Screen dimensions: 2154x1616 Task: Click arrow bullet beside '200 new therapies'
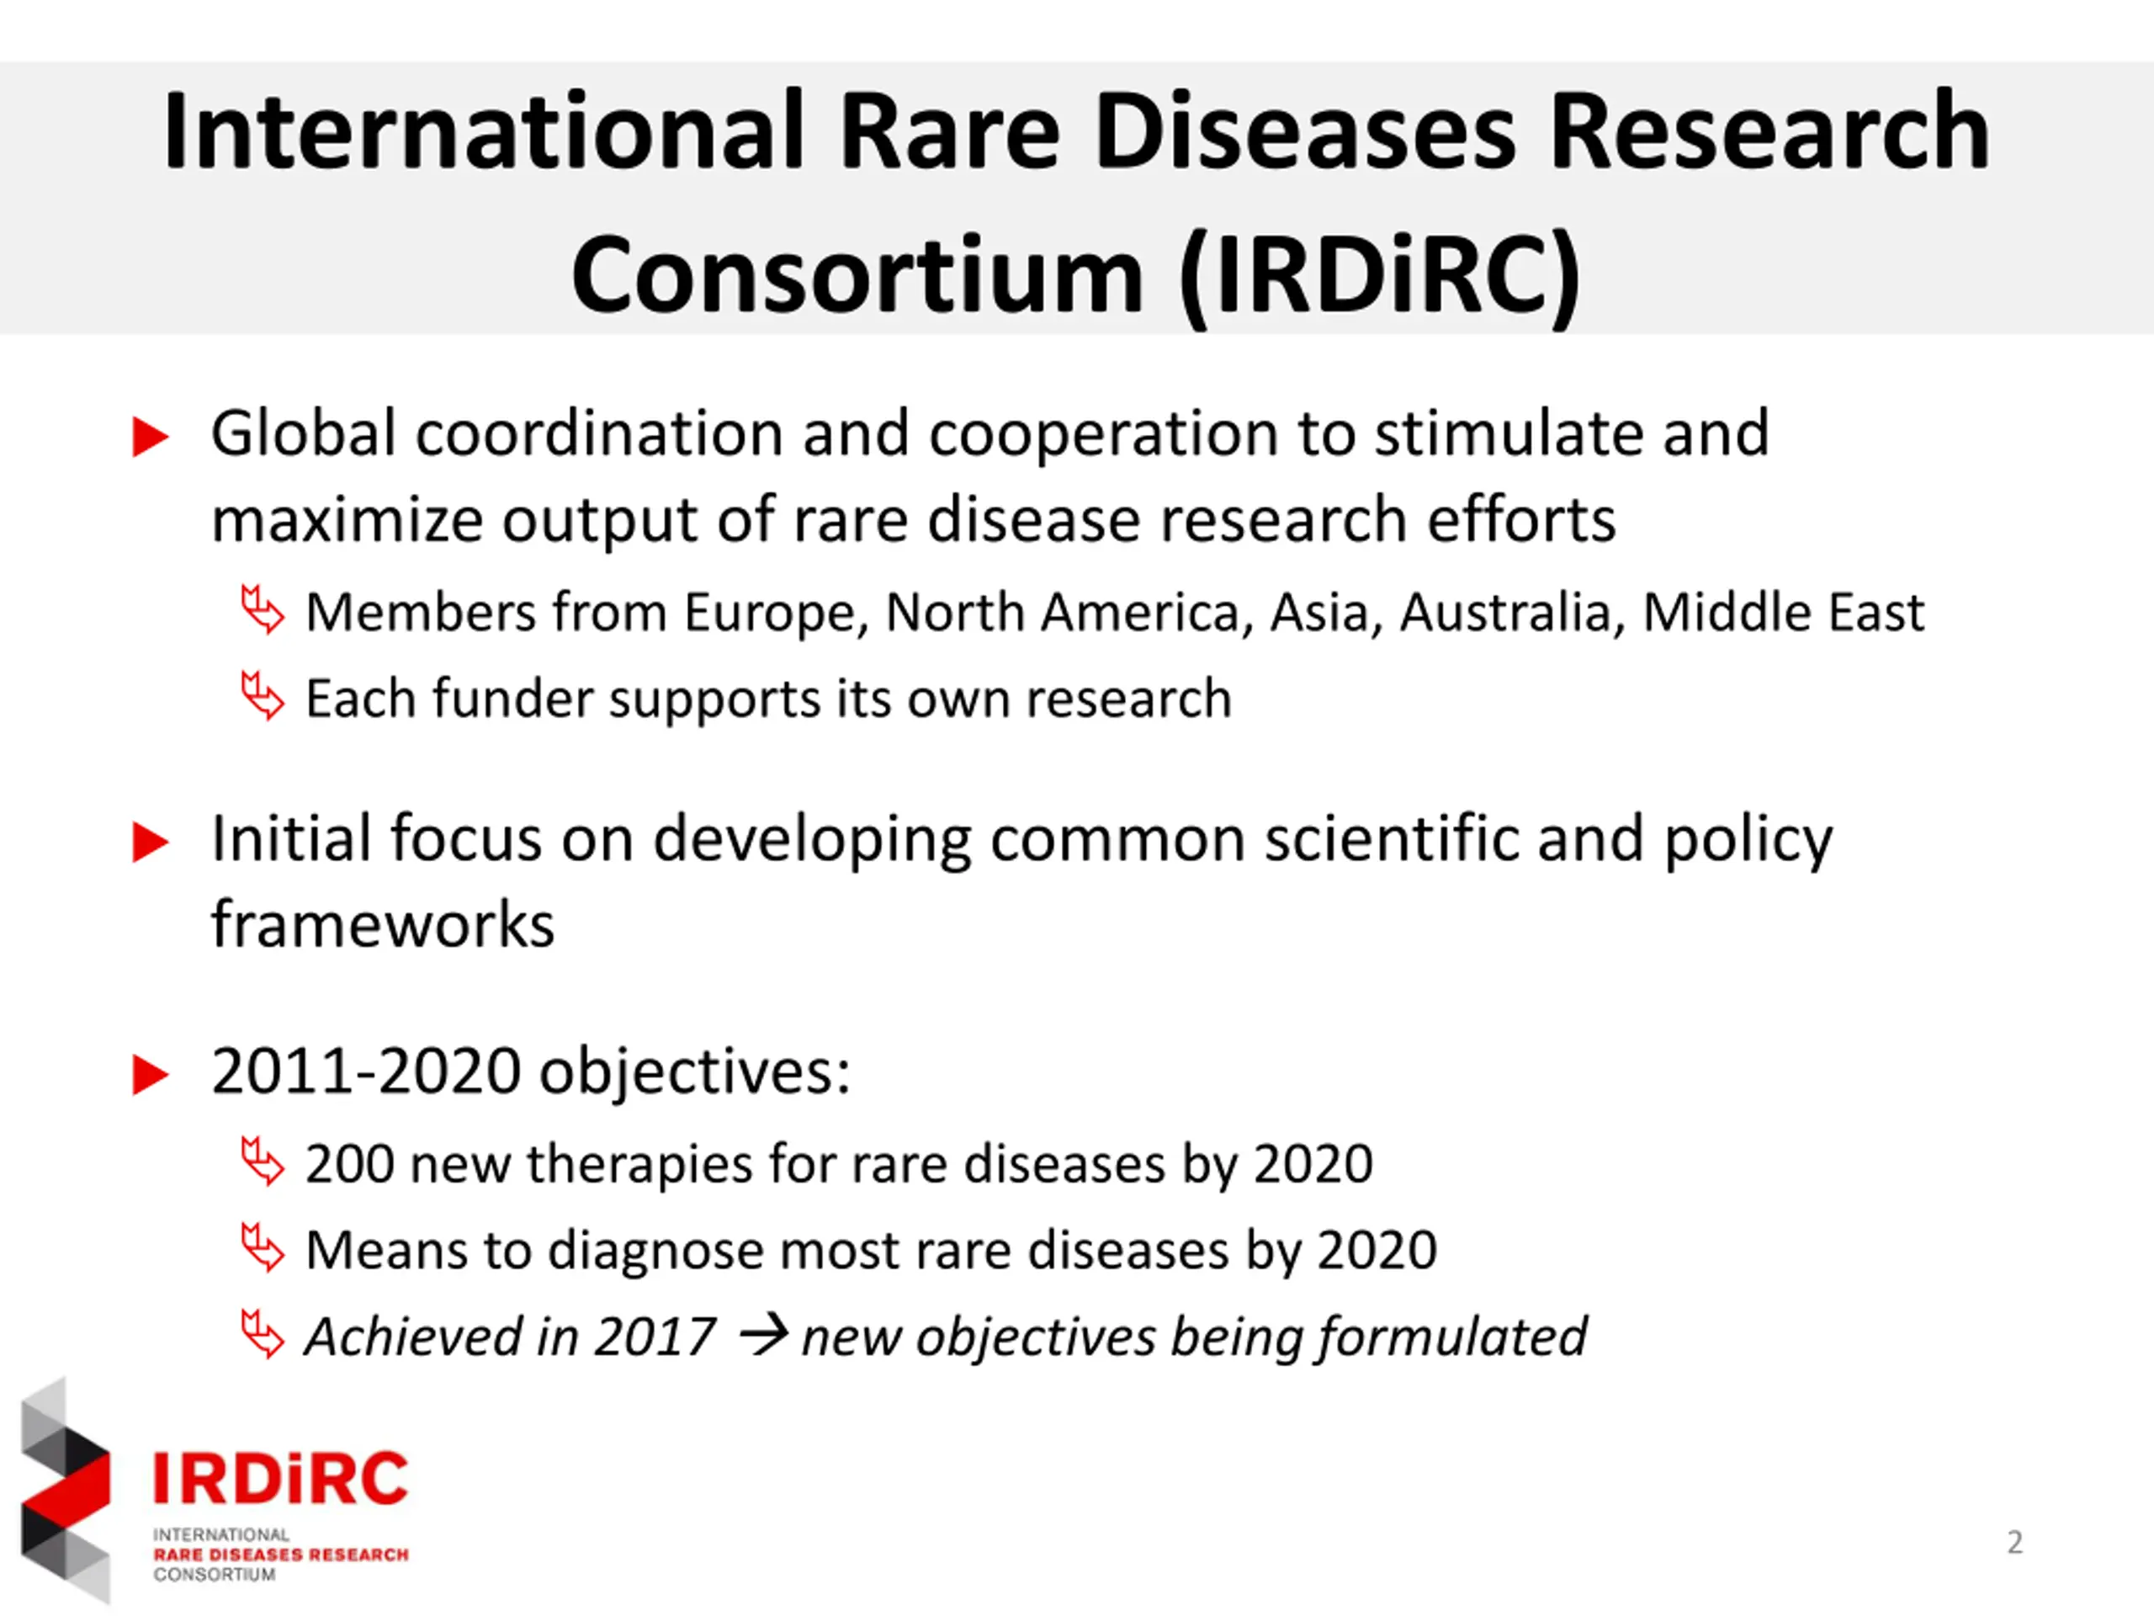[x=263, y=1161]
